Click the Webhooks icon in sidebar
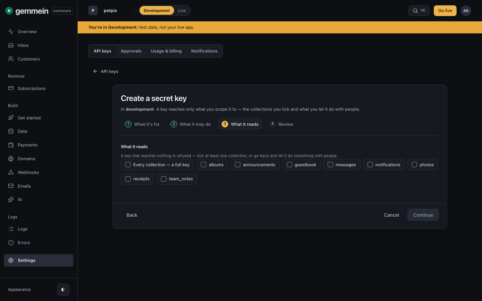Viewport: 482px width, 301px height. tap(11, 172)
